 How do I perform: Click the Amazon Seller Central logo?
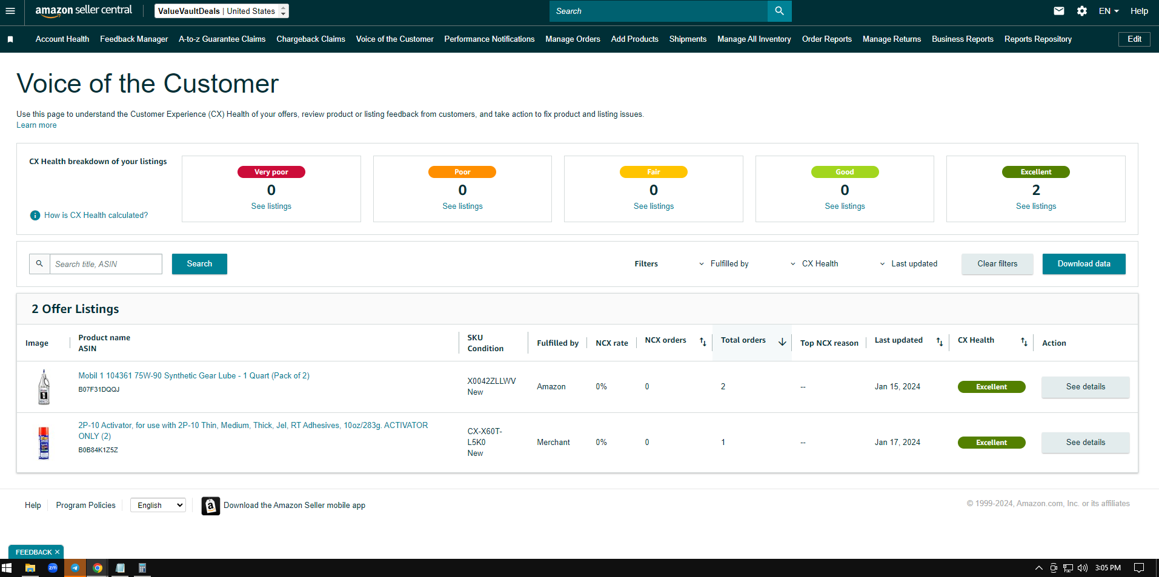tap(84, 10)
